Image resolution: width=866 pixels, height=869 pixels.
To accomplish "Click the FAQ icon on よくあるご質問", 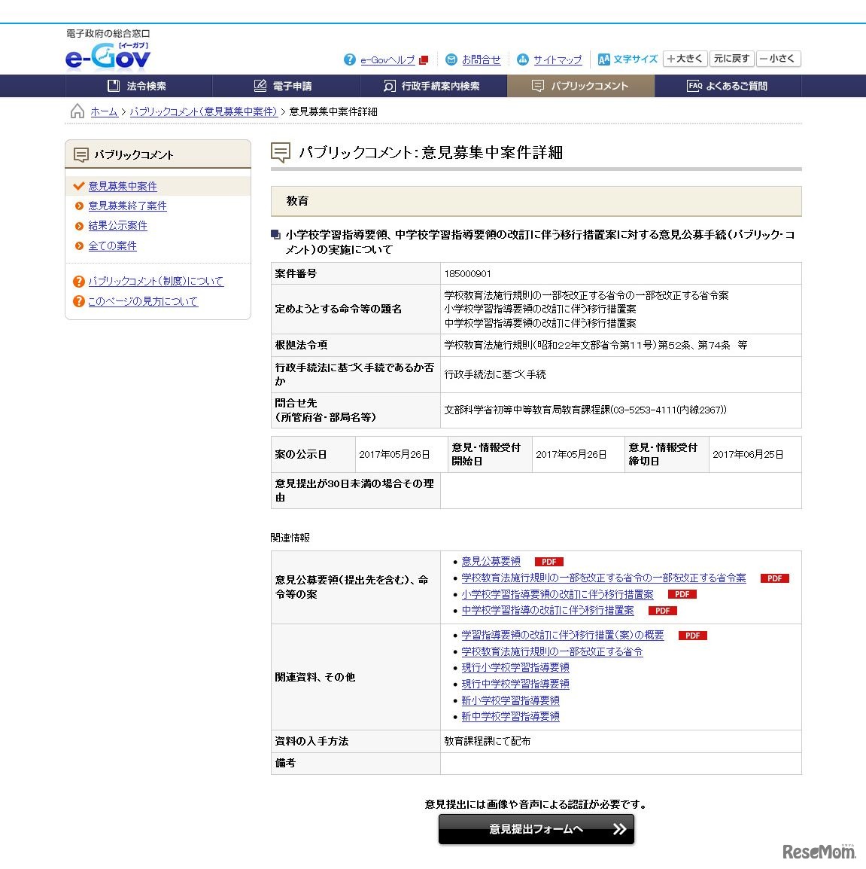I will (x=696, y=86).
